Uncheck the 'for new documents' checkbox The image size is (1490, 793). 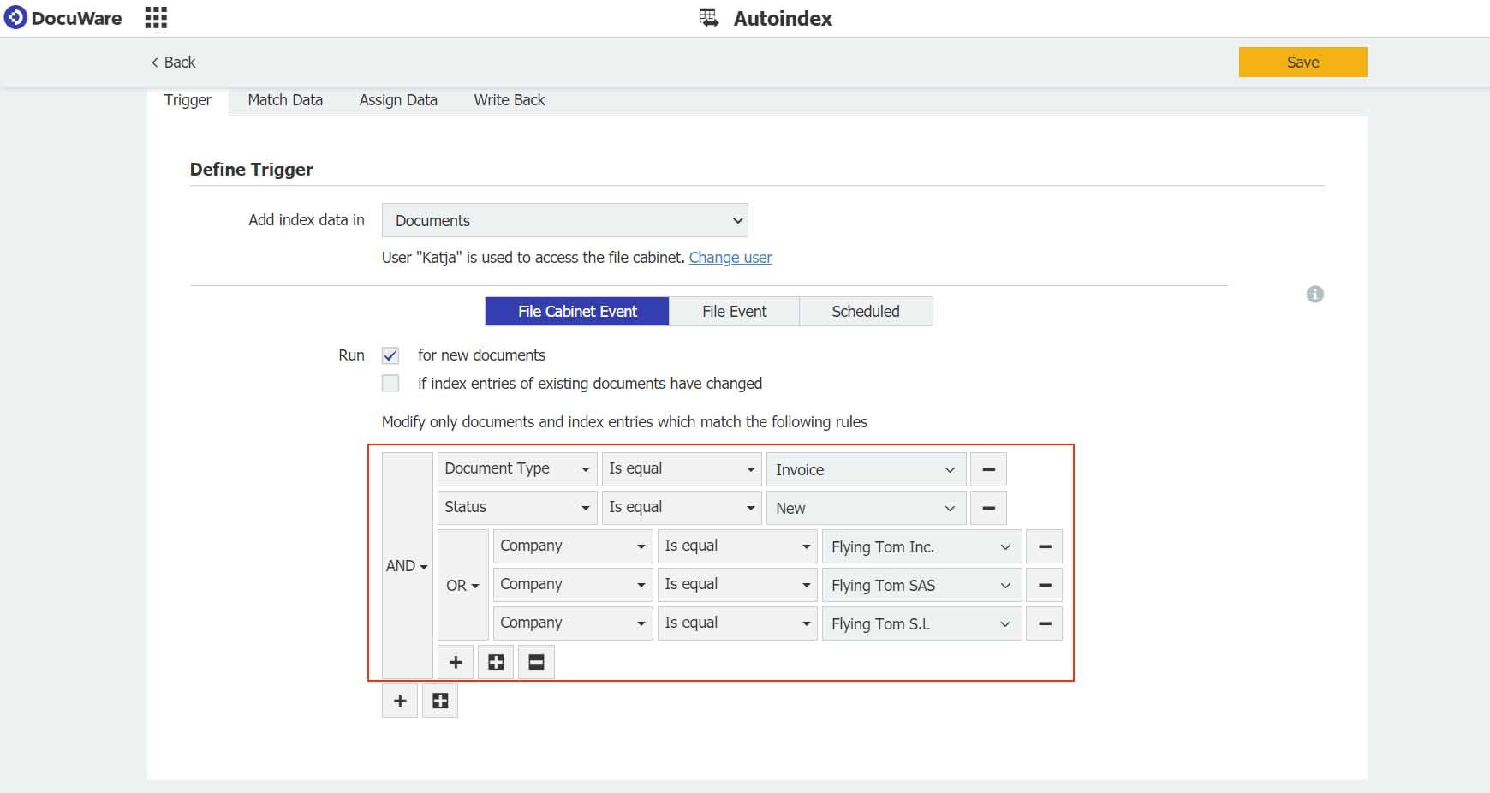click(x=390, y=355)
